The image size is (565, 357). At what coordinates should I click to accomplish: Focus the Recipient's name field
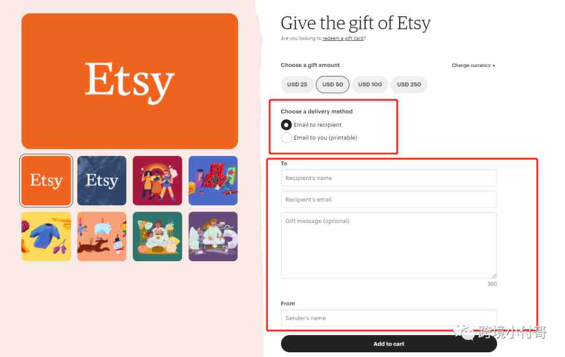pyautogui.click(x=389, y=178)
